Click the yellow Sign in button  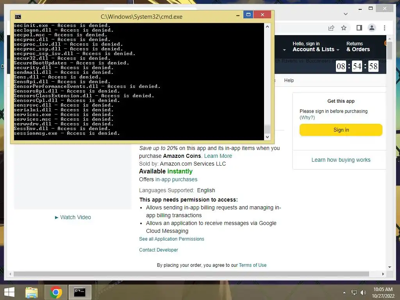(x=341, y=130)
